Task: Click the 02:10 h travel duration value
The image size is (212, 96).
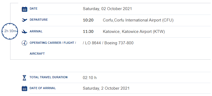Action: click(x=90, y=78)
